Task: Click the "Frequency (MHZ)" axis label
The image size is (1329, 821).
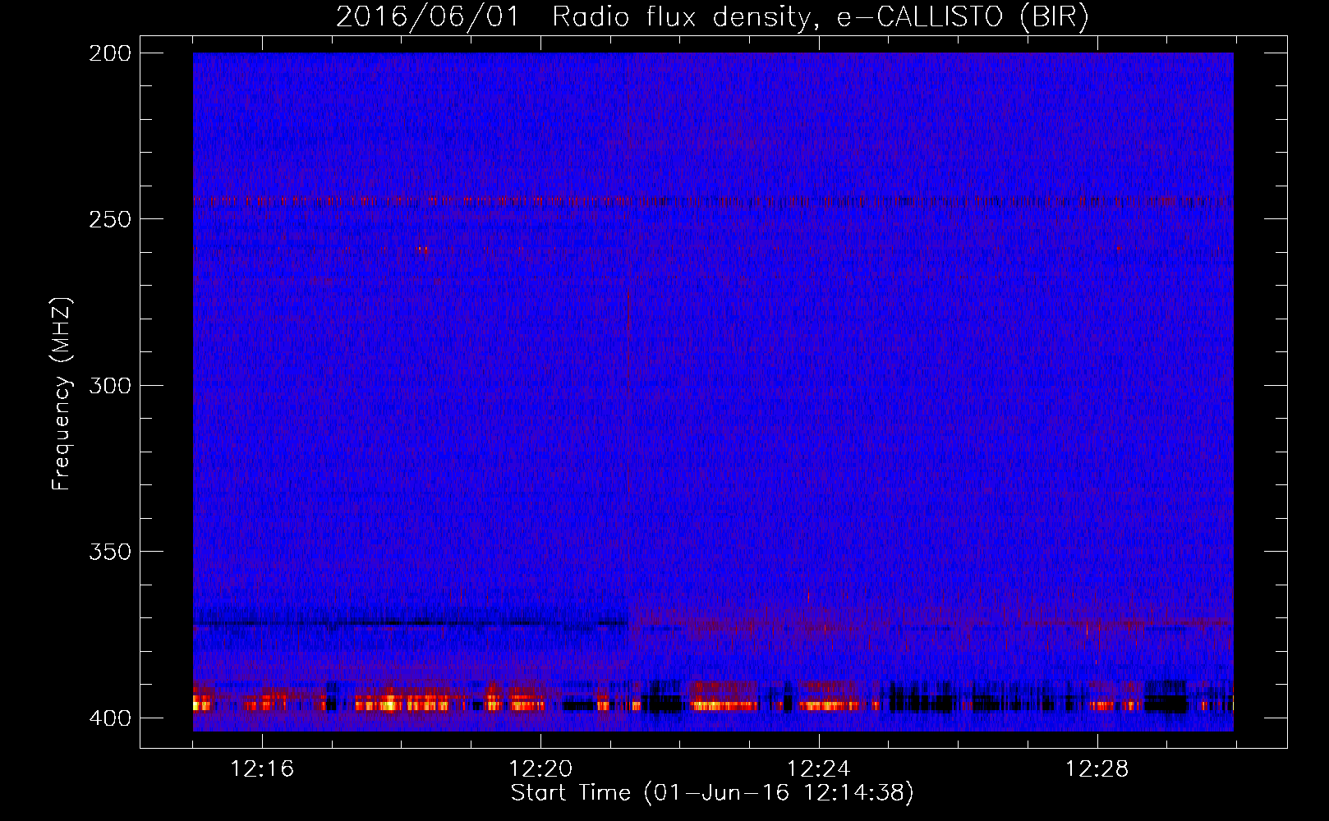Action: [62, 393]
